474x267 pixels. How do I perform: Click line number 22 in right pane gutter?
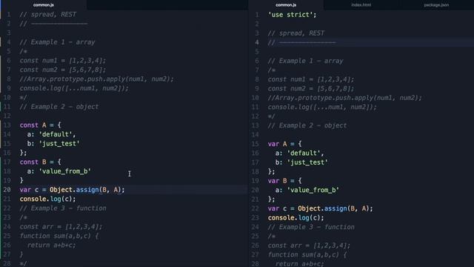255,208
